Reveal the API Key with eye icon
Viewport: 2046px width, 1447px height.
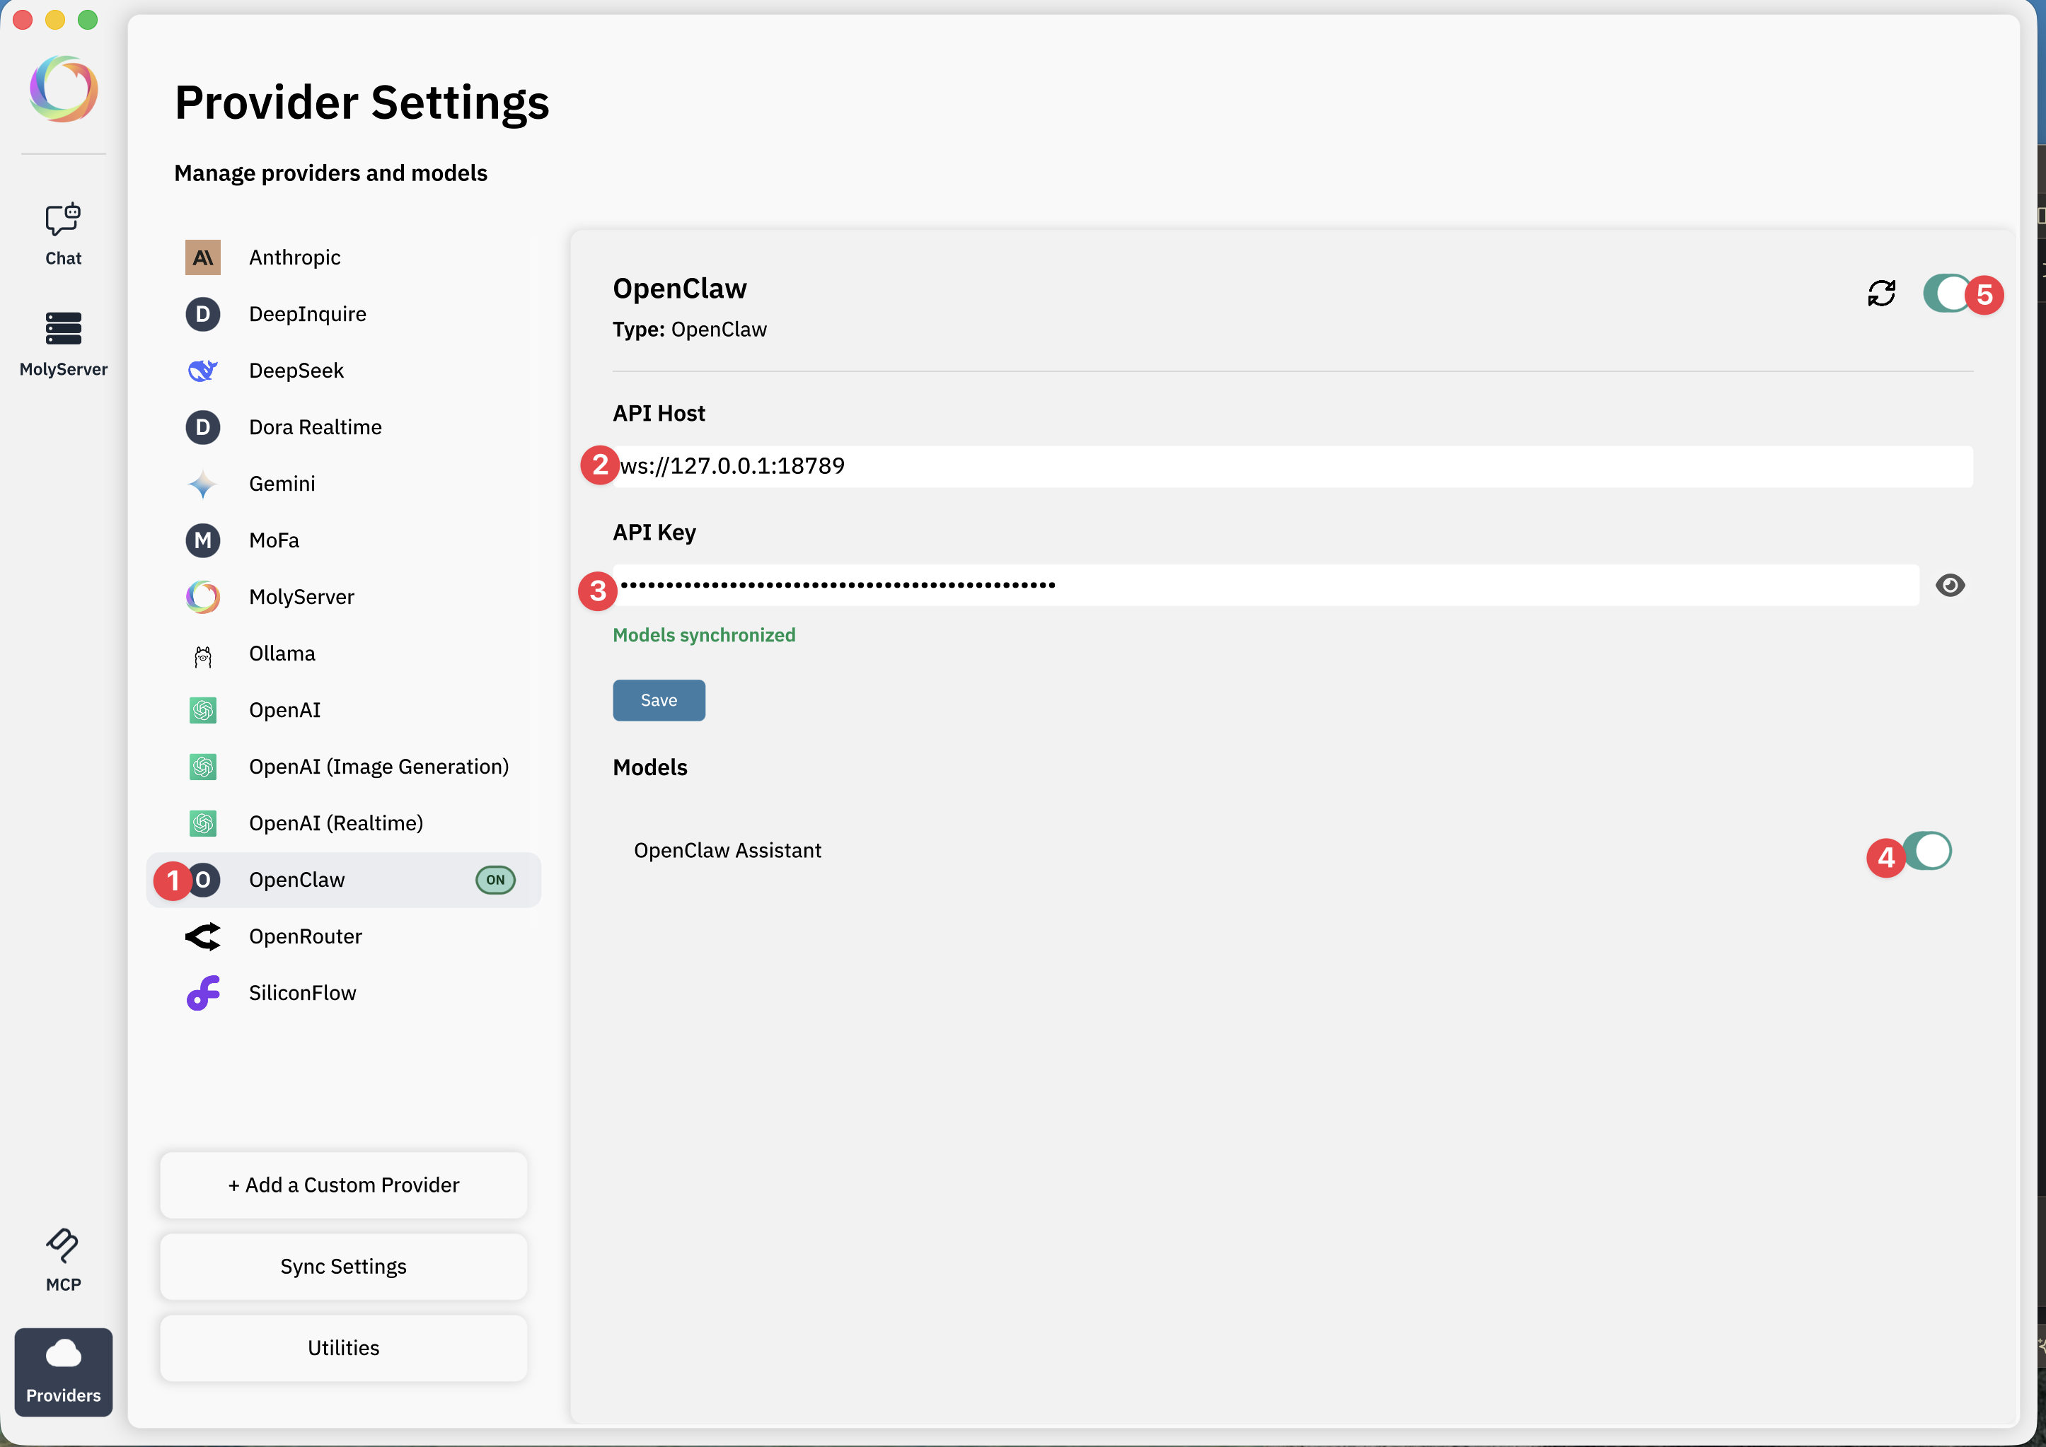pos(1950,586)
